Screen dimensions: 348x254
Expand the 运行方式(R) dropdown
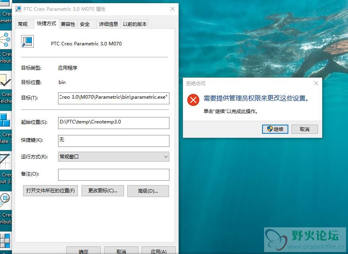[114, 157]
